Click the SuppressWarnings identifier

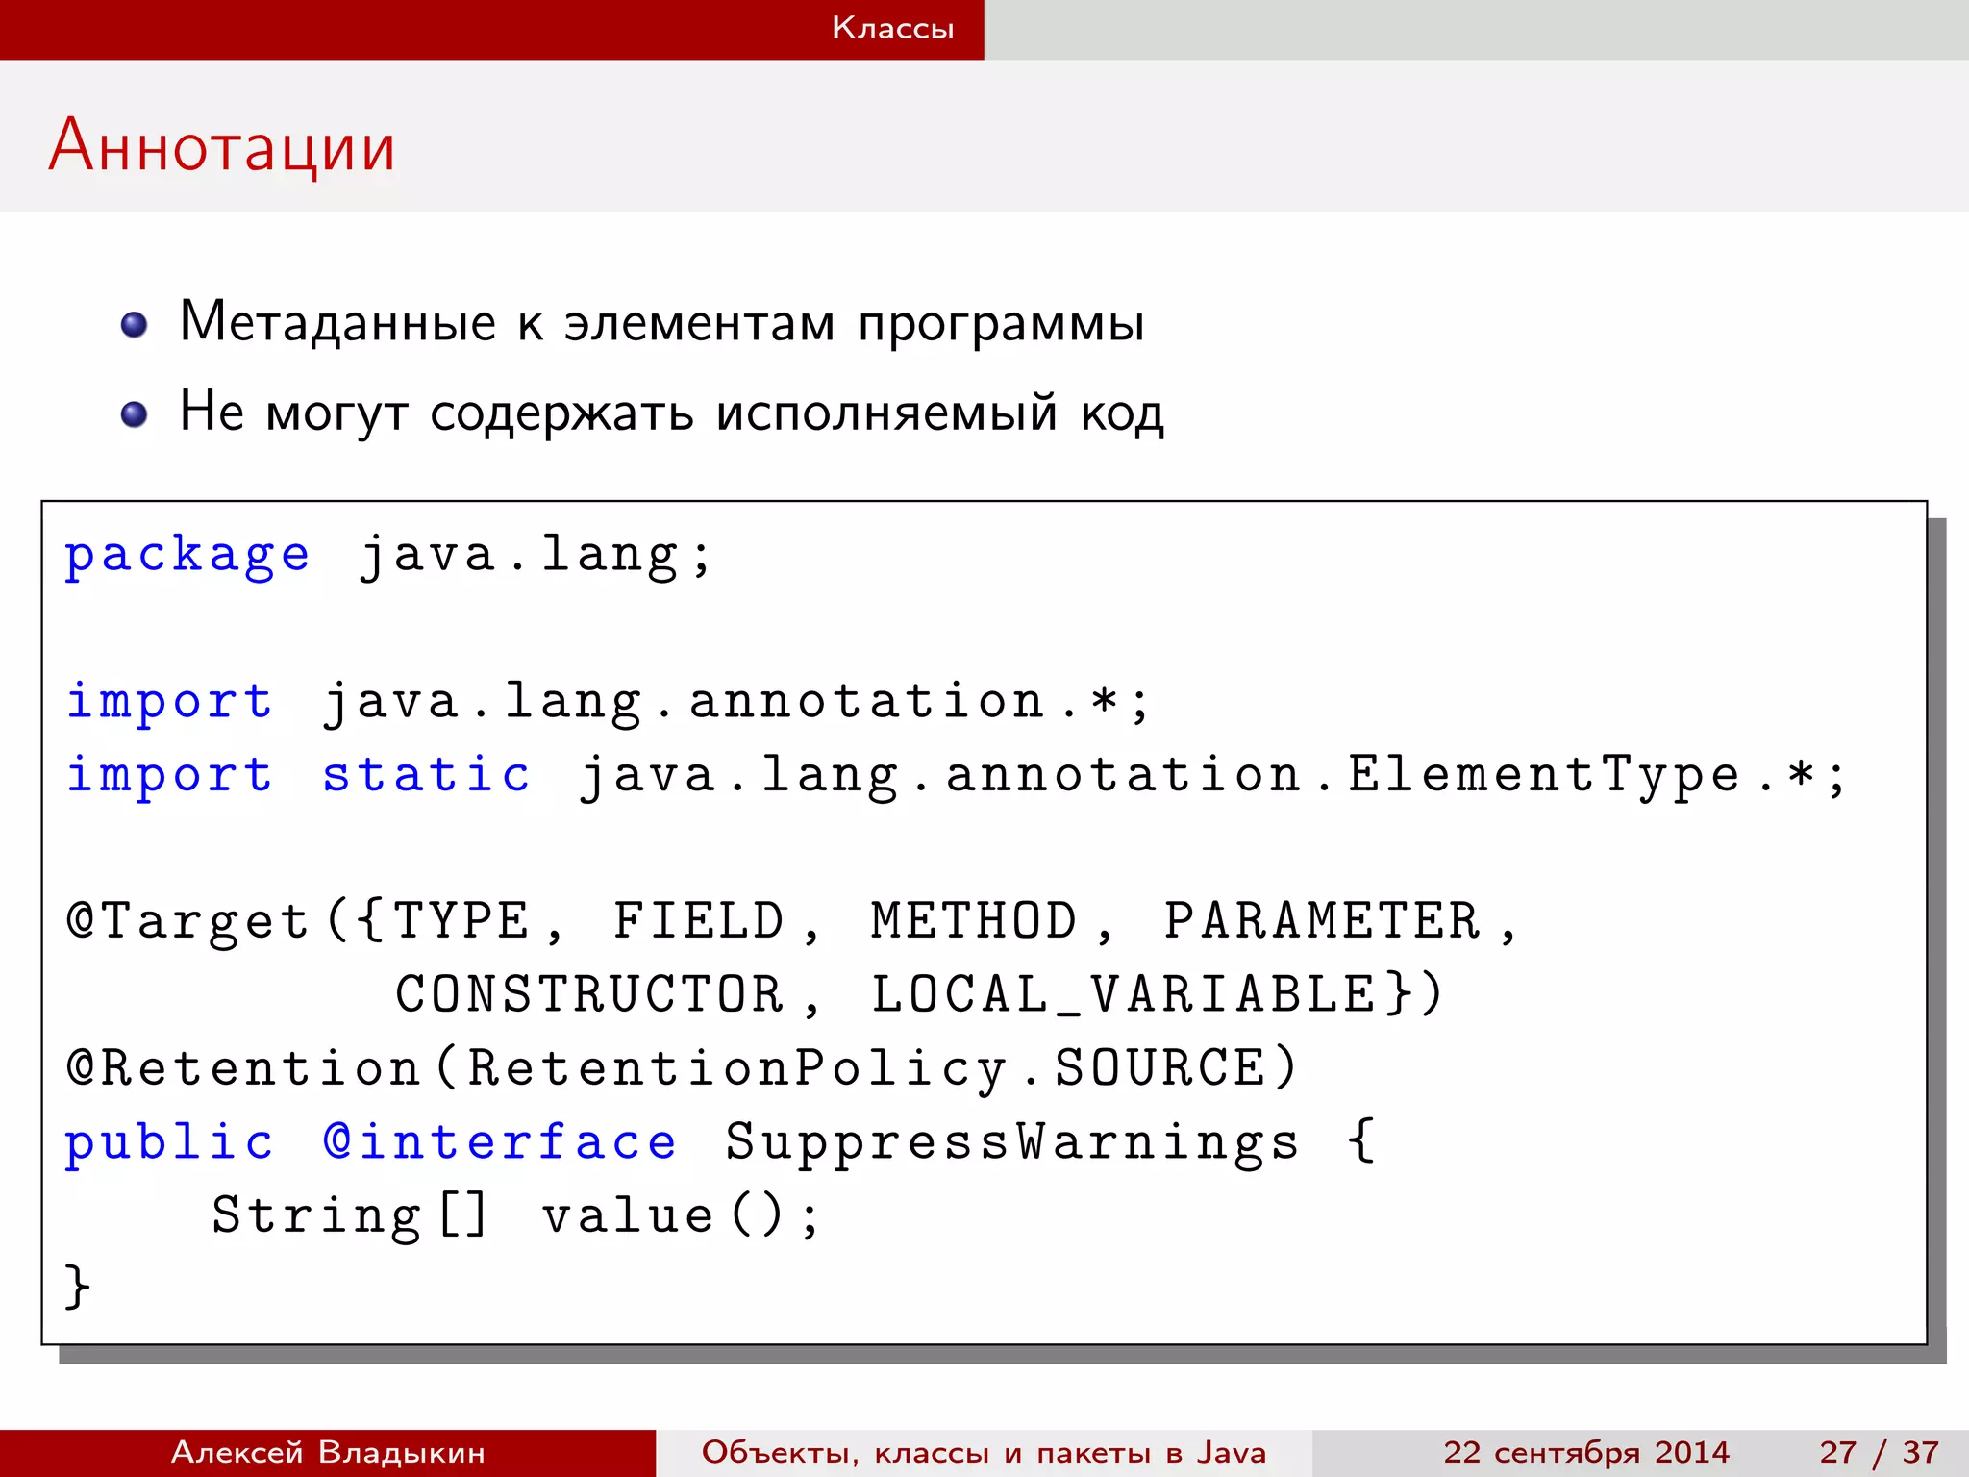click(x=1011, y=1142)
